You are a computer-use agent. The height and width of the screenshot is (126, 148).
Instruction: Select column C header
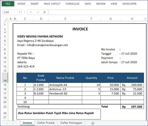click(25, 19)
